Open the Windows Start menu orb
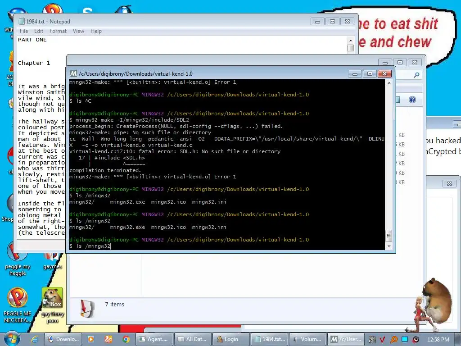This screenshot has width=461, height=346. tap(12, 339)
